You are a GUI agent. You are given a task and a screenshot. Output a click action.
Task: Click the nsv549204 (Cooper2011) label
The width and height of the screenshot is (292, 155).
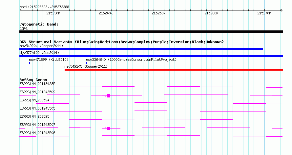41,46
